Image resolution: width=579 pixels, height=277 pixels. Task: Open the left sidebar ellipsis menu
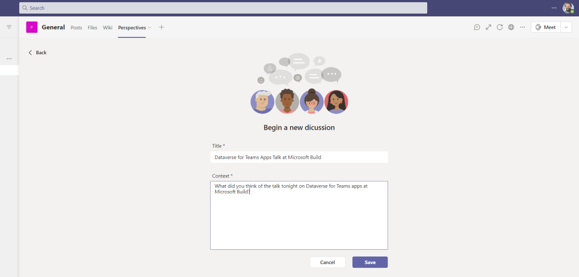pyautogui.click(x=9, y=58)
